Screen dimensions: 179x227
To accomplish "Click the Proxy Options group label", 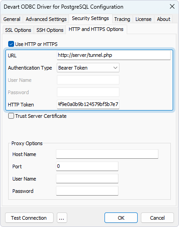I will [27, 143].
